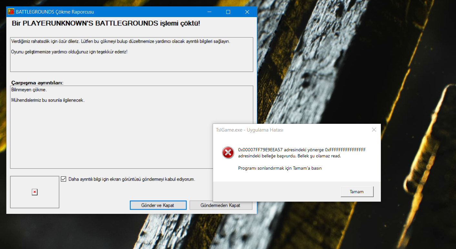
Task: Click 'Programı sonlandırmak için Tamam'a basın' text
Action: coord(280,168)
